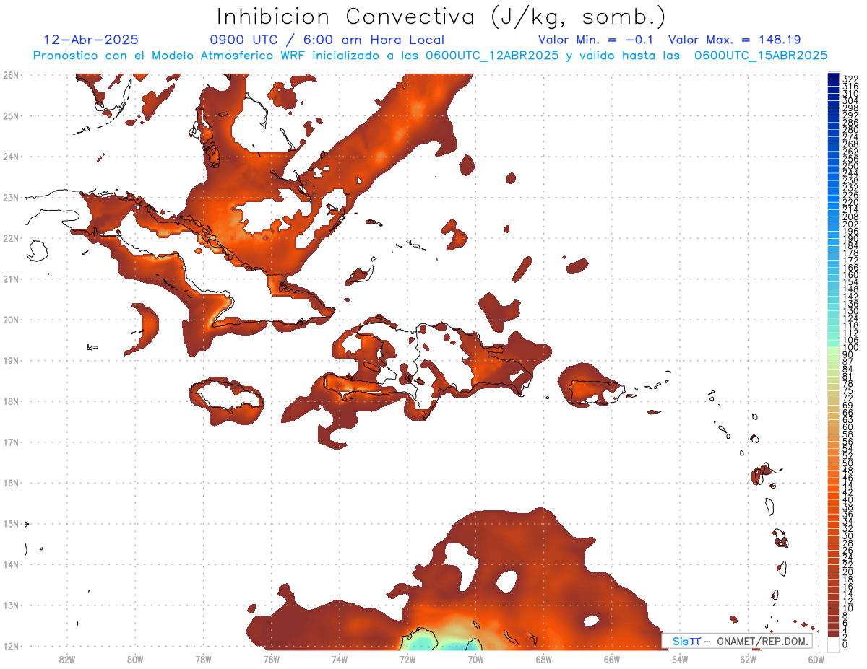Click the '62W' longitude label
This screenshot has height=669, width=867.
pos(748,659)
